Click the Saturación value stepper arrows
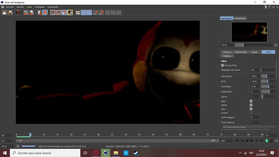Image resolution: width=279 pixels, height=157 pixels. [260, 76]
